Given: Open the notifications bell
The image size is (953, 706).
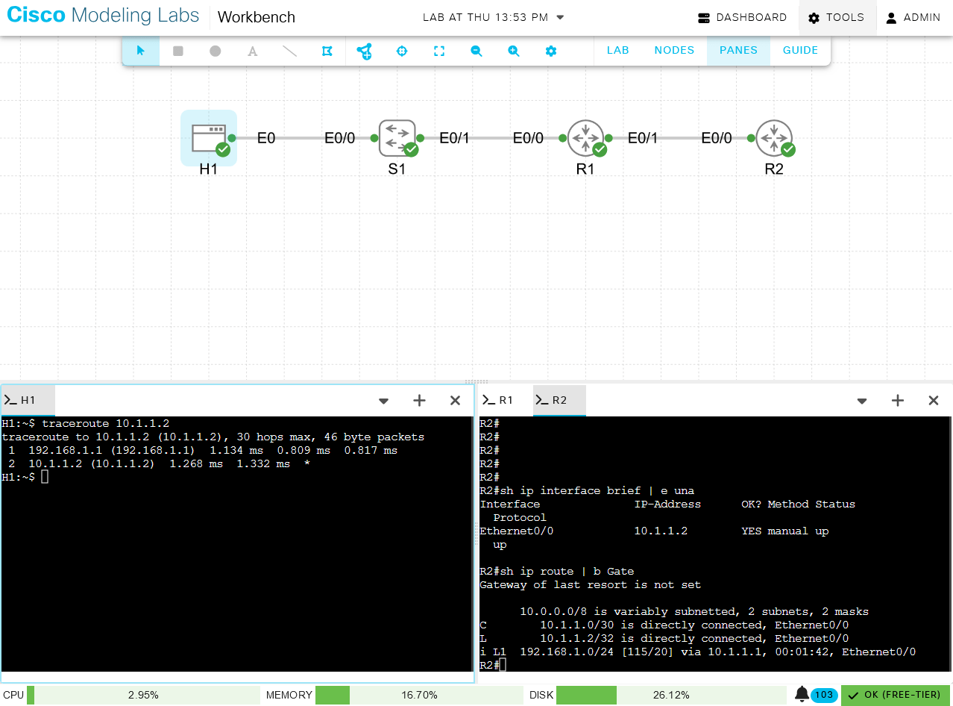Looking at the screenshot, I should (x=802, y=695).
